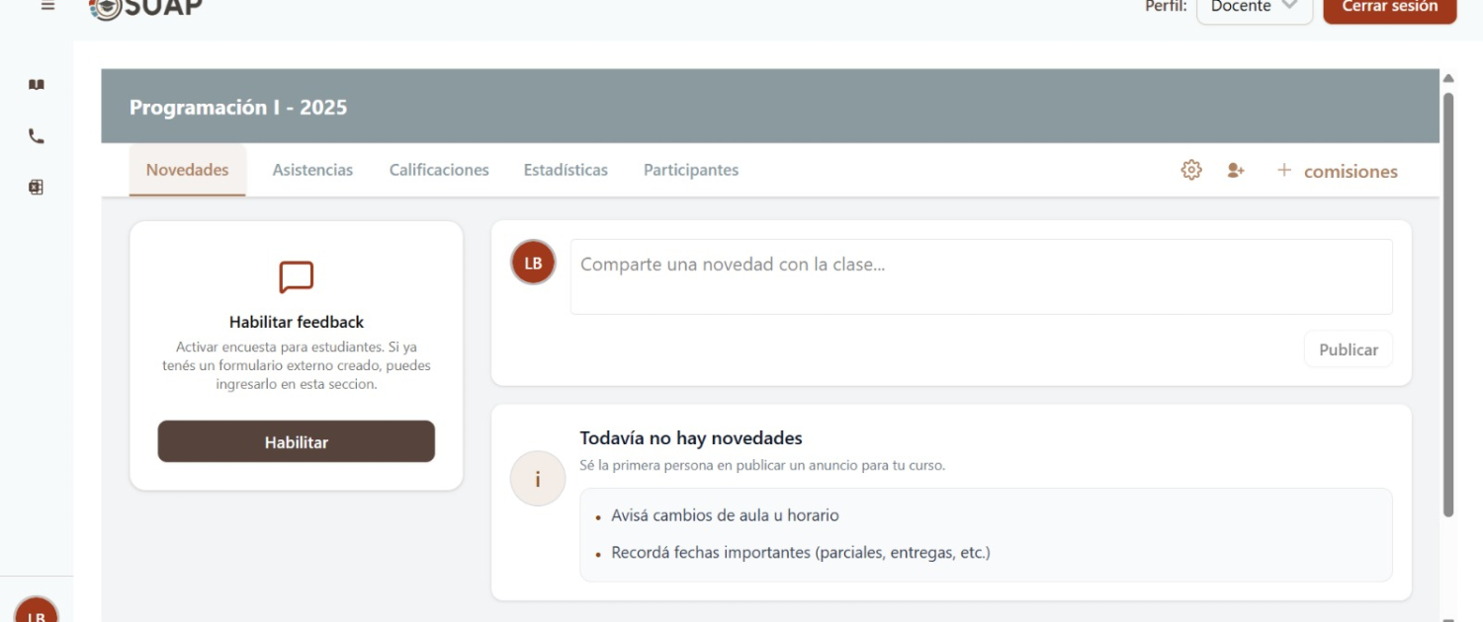Click the add participant person icon
This screenshot has height=622, width=1483.
tap(1235, 170)
